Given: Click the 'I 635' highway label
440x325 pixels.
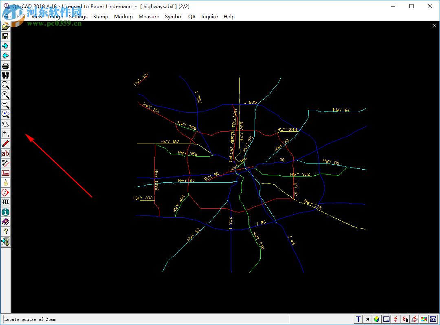Looking at the screenshot, I should pyautogui.click(x=250, y=102).
